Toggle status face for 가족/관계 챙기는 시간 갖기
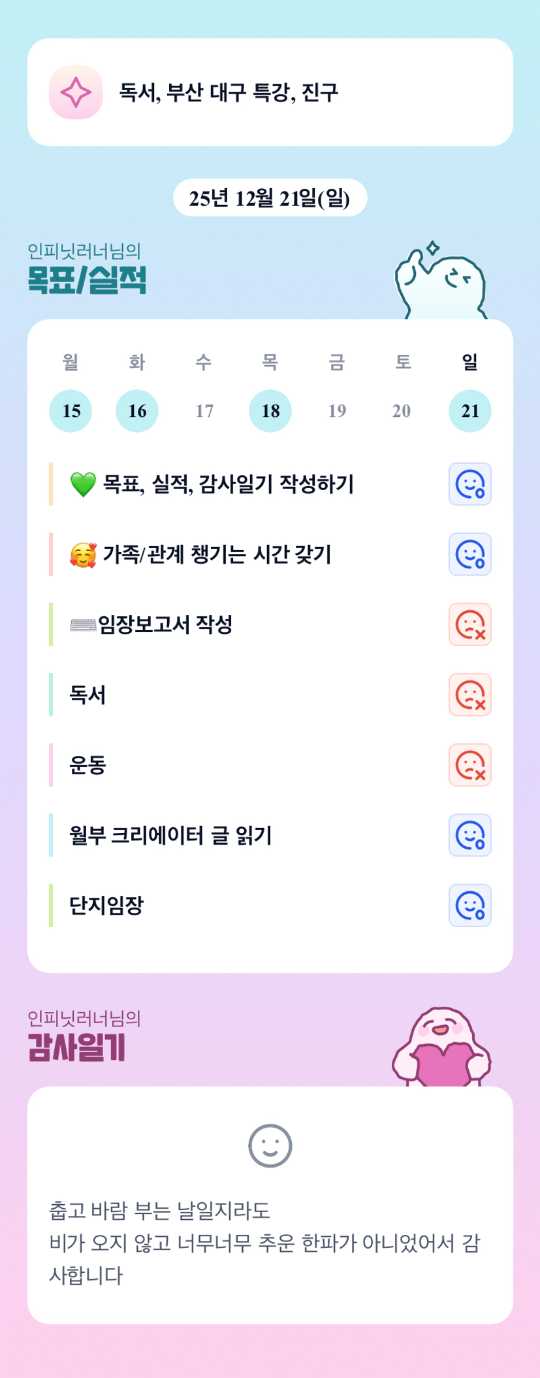The height and width of the screenshot is (1378, 540). click(469, 554)
